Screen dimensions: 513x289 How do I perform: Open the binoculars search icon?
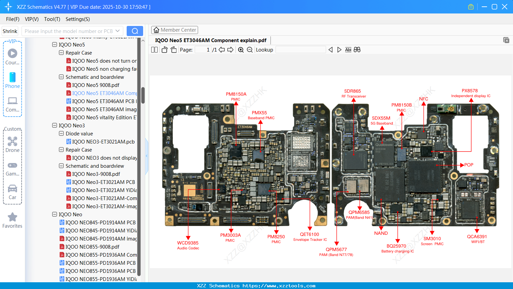coord(357,50)
